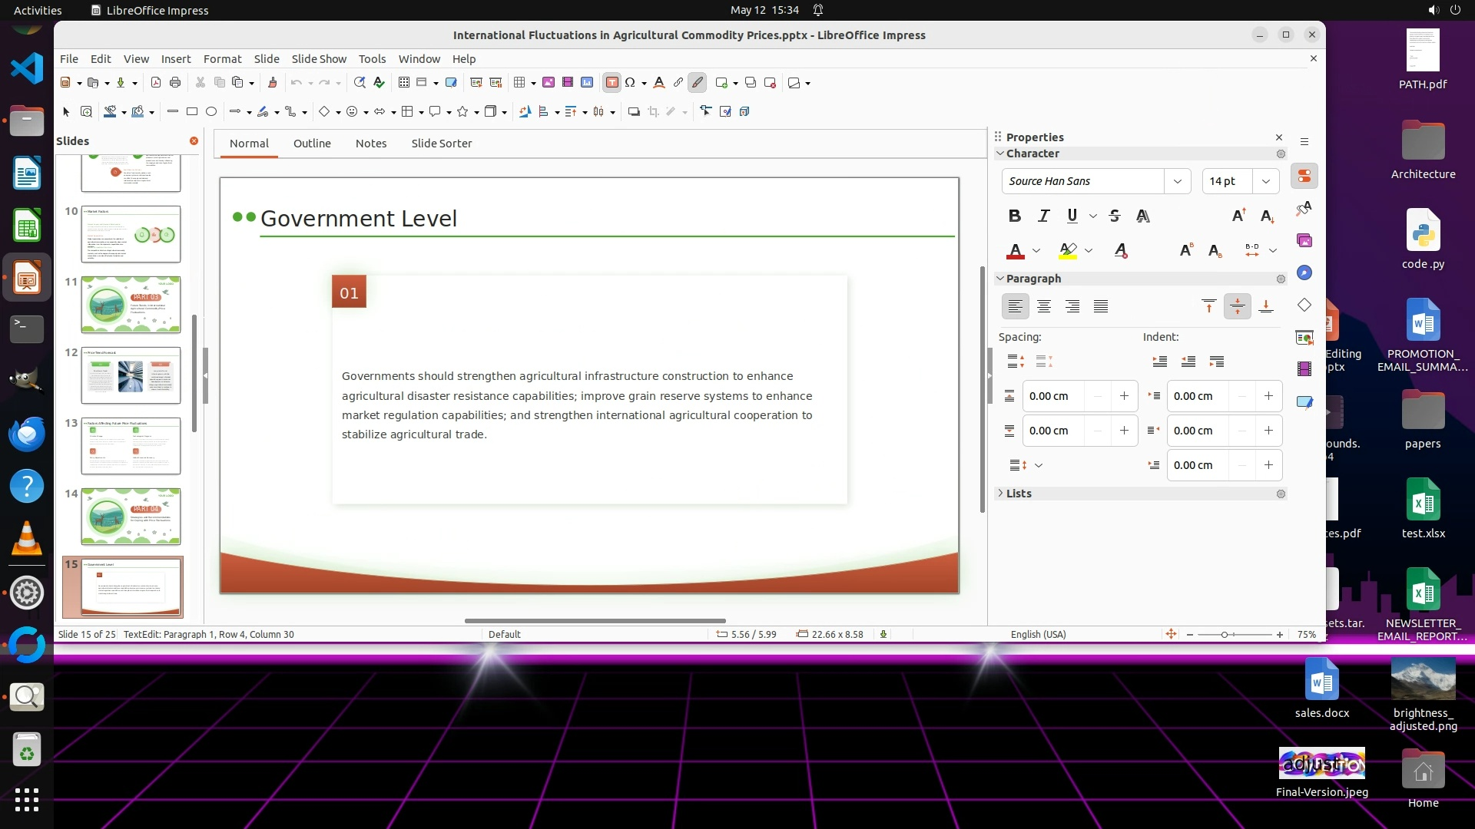1475x829 pixels.
Task: Click the English (USA) language status
Action: pos(1038,634)
